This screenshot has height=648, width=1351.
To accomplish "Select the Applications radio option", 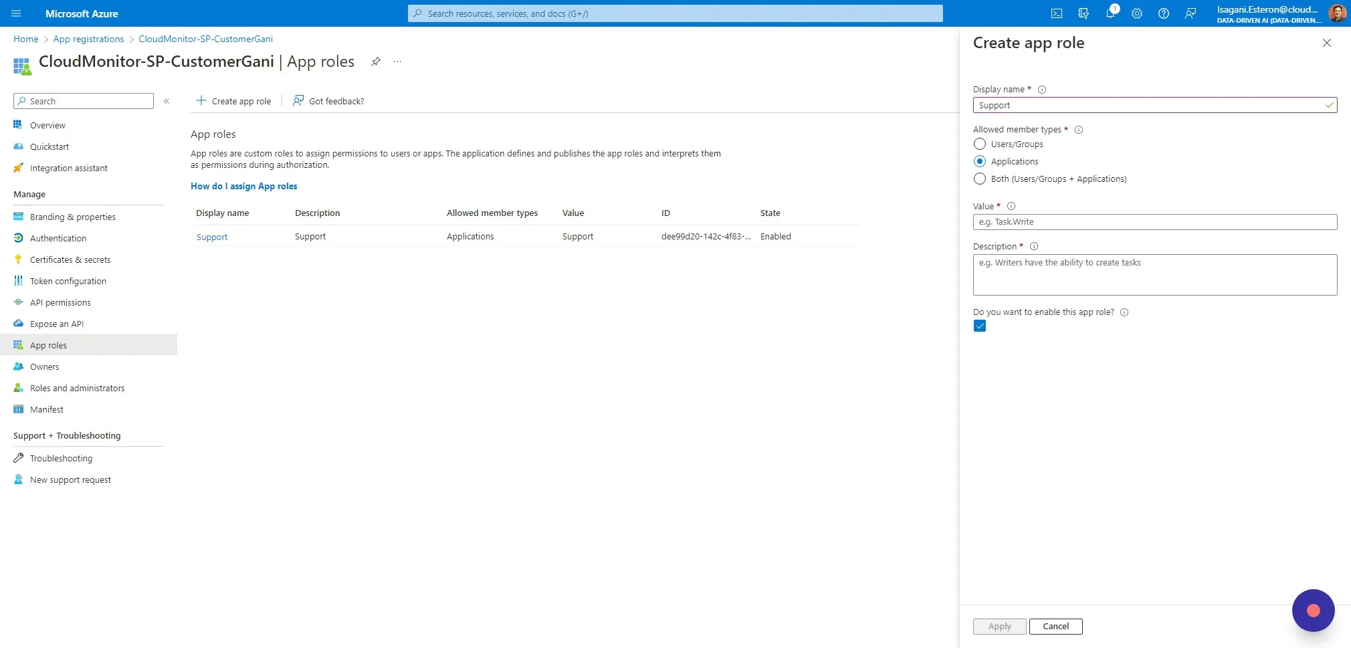I will tap(980, 161).
